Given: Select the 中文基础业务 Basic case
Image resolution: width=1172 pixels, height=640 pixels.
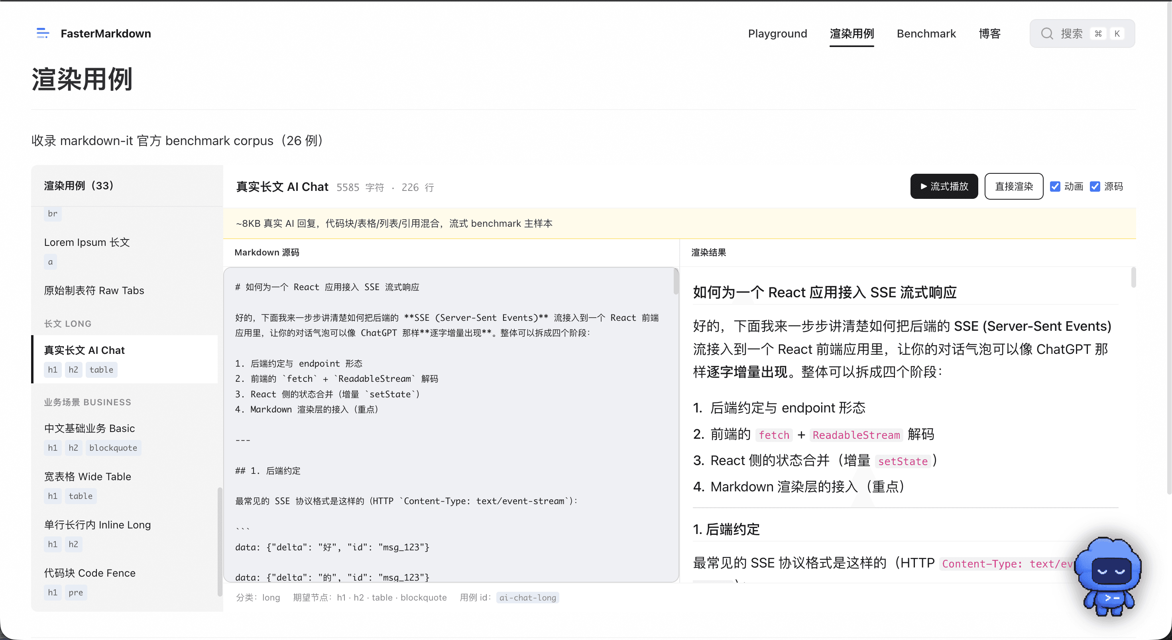Looking at the screenshot, I should (90, 428).
